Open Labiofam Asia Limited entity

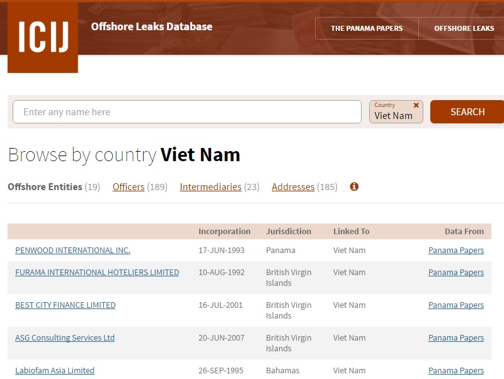pyautogui.click(x=55, y=371)
